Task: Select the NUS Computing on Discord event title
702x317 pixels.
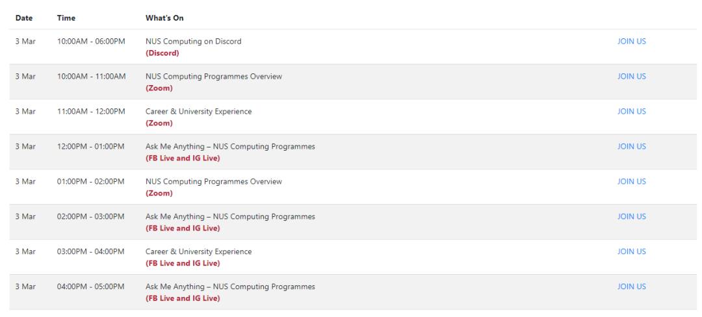Action: (x=193, y=42)
